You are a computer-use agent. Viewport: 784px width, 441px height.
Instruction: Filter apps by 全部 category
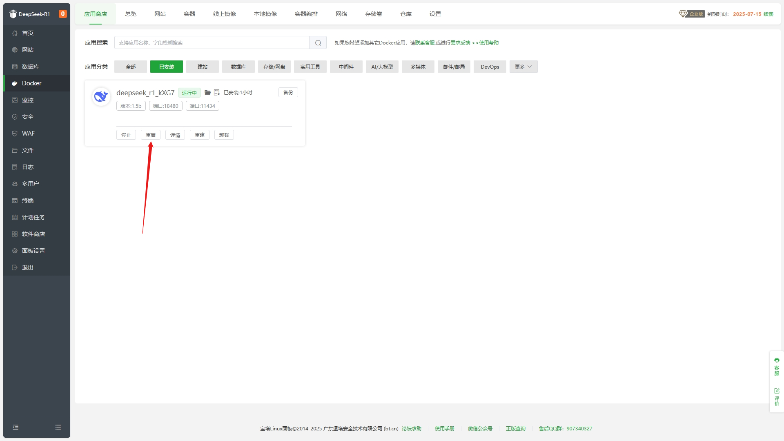(x=131, y=67)
